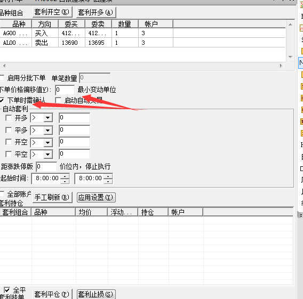
Task: Click the 数量 column header
Action: [125, 24]
